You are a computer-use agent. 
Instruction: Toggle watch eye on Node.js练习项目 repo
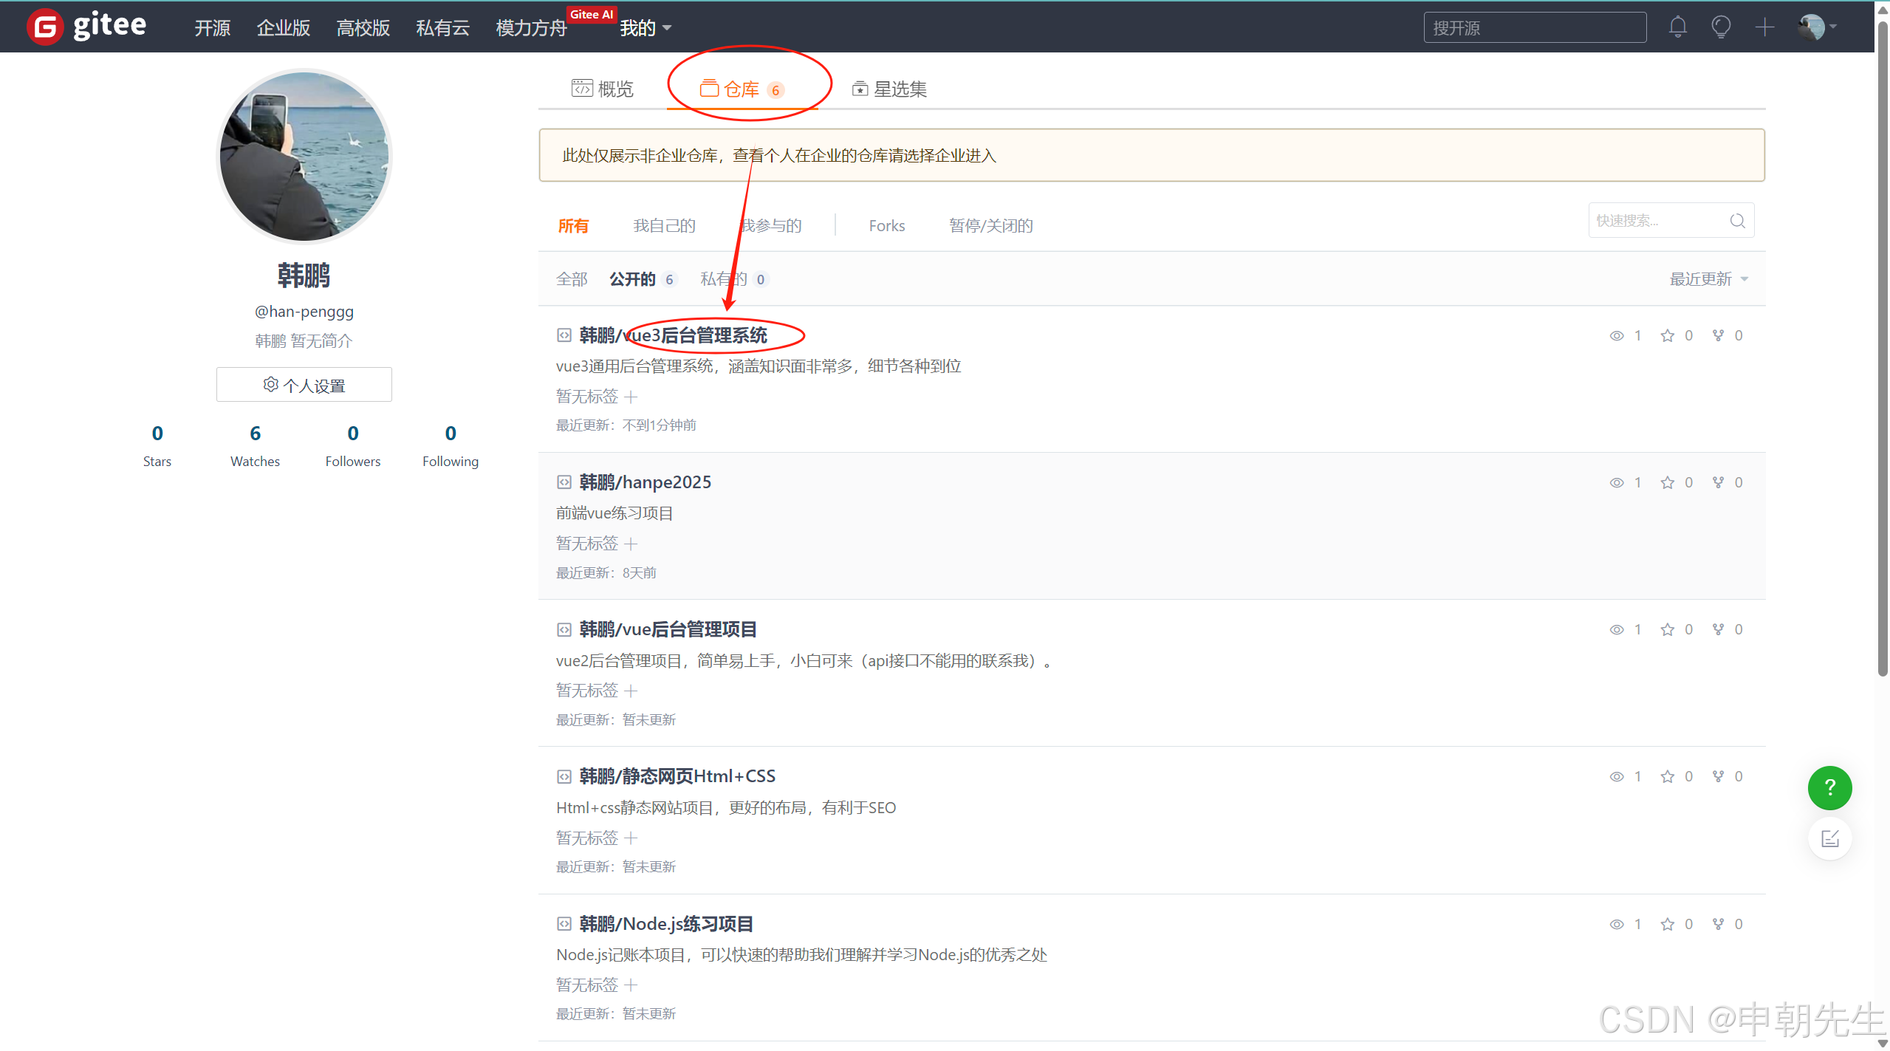[1616, 924]
